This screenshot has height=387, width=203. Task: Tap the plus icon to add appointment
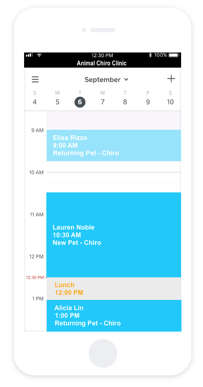tap(171, 79)
